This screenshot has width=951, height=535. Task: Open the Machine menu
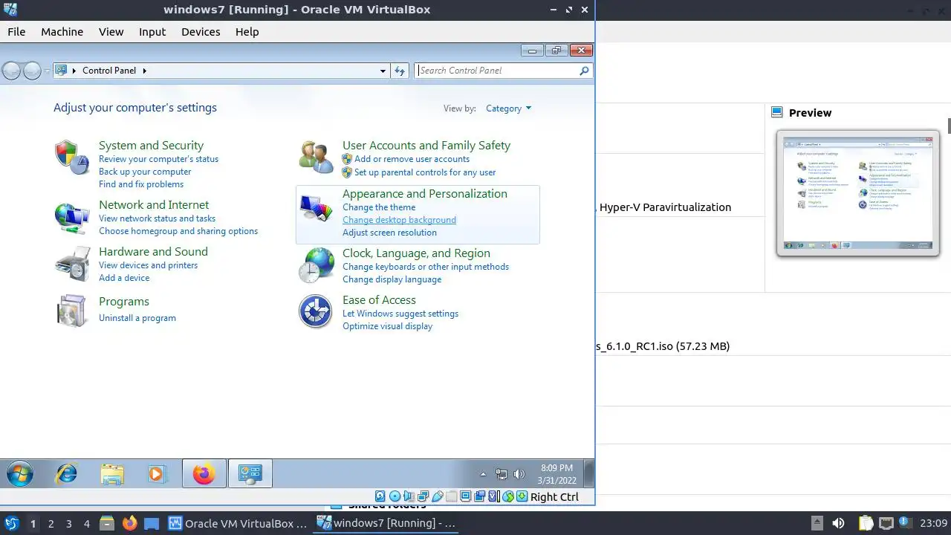point(62,32)
